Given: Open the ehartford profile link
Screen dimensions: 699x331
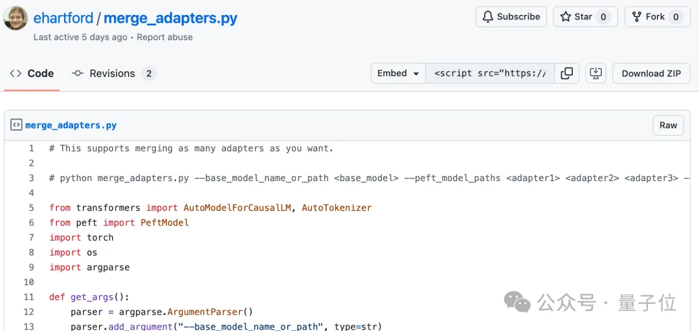Looking at the screenshot, I should [63, 18].
